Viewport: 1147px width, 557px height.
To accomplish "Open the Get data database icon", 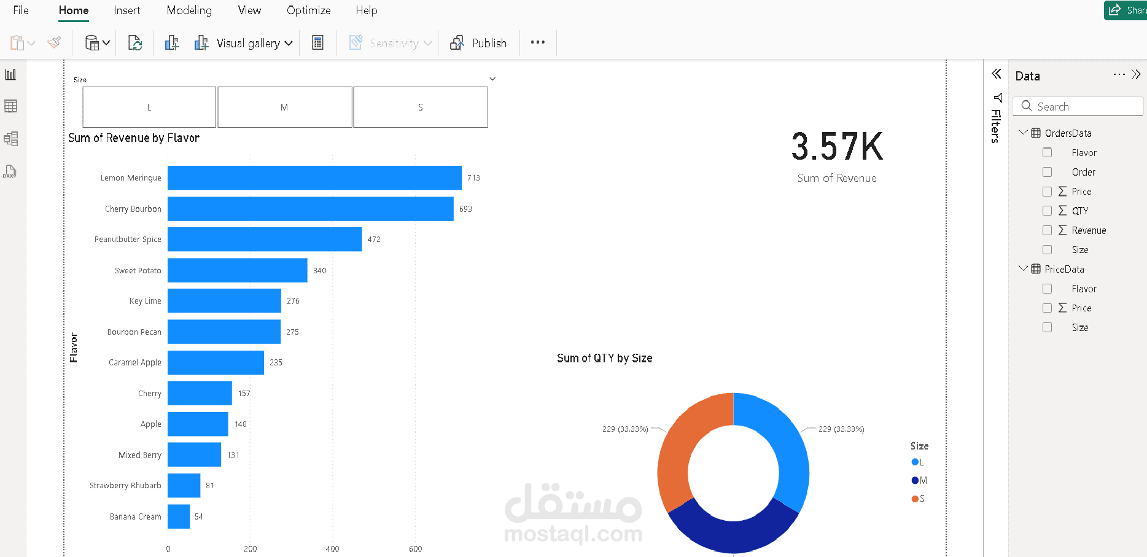I will click(x=91, y=42).
